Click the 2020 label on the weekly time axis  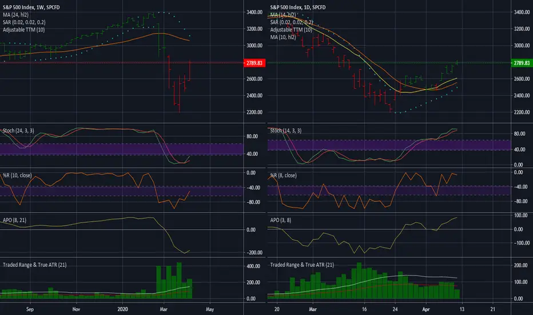pos(122,309)
